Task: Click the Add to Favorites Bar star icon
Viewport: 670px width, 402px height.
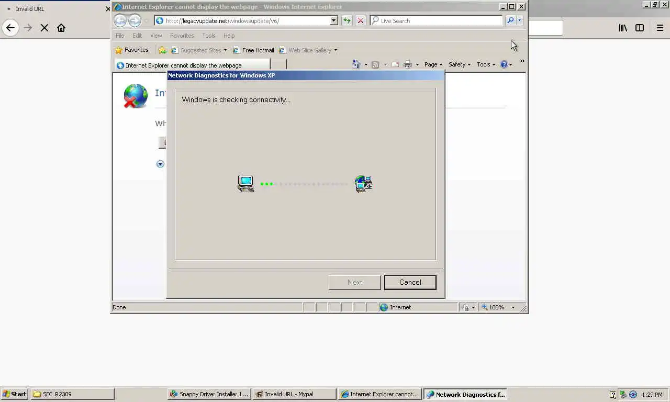Action: point(162,50)
